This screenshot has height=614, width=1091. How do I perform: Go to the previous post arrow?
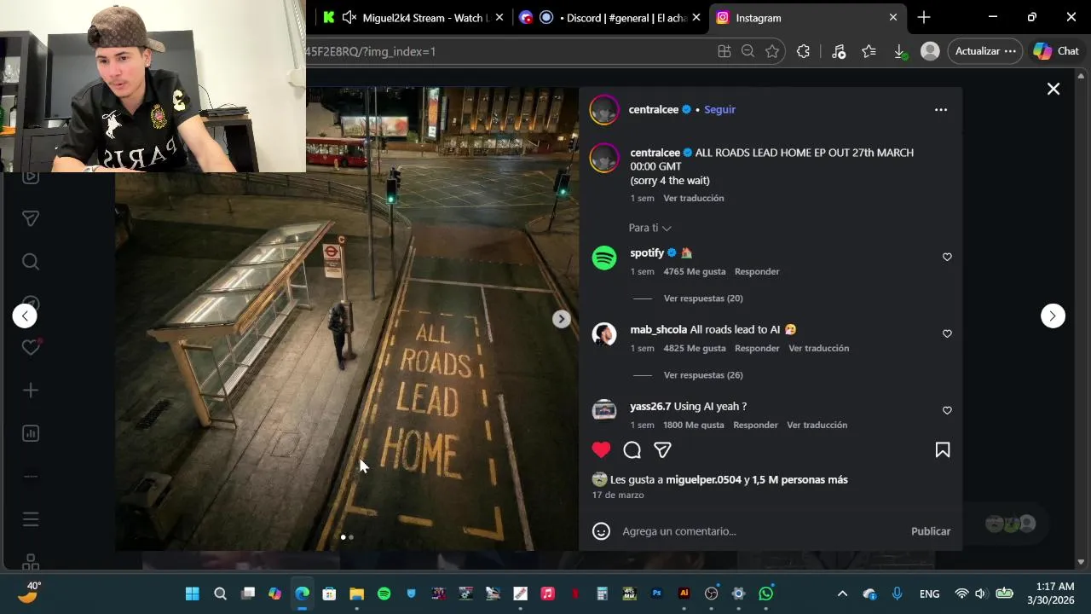click(25, 316)
